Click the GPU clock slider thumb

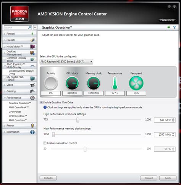click(78, 120)
